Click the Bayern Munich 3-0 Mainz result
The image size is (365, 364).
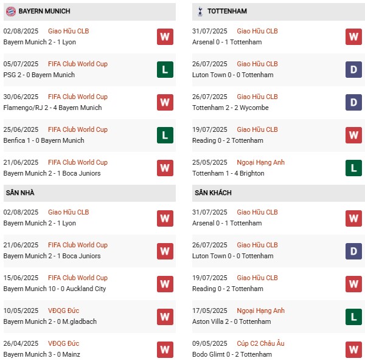(41, 354)
